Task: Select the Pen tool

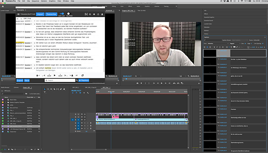Action: pyautogui.click(x=61, y=89)
